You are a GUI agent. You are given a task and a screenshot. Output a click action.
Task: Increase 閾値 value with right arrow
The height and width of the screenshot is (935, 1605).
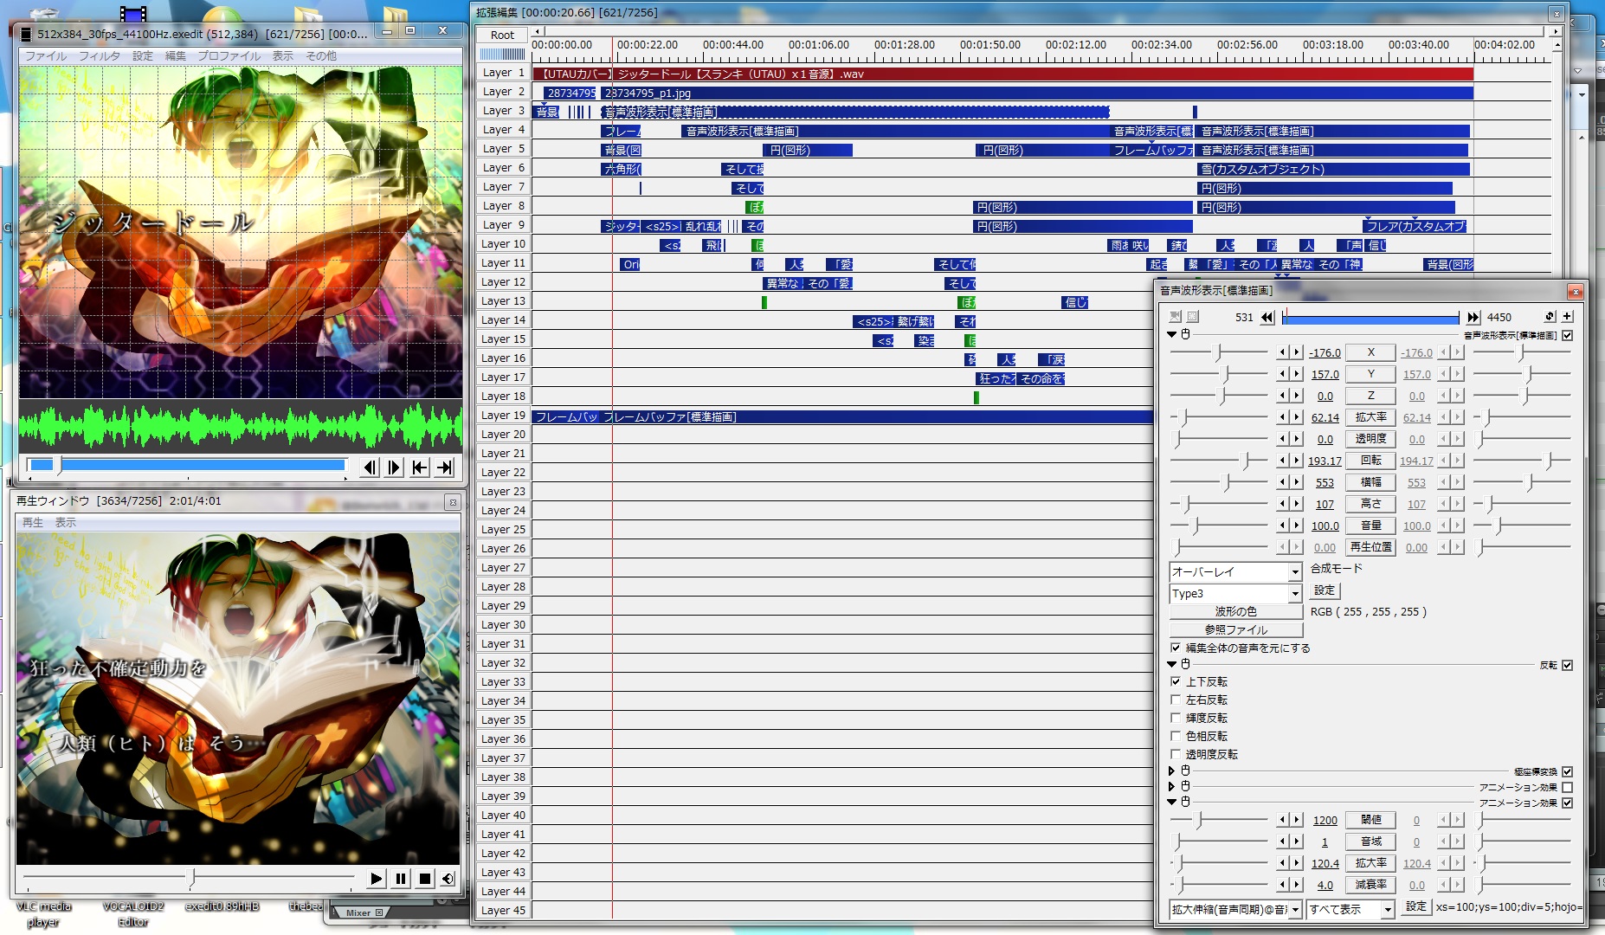1297,820
